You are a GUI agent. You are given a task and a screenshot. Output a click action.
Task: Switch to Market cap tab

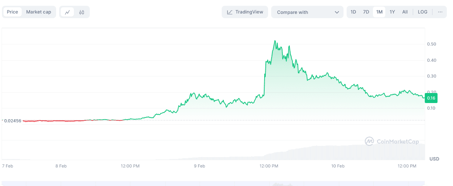pos(38,12)
